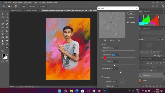Toggle the layer filter switch

tap(163, 63)
